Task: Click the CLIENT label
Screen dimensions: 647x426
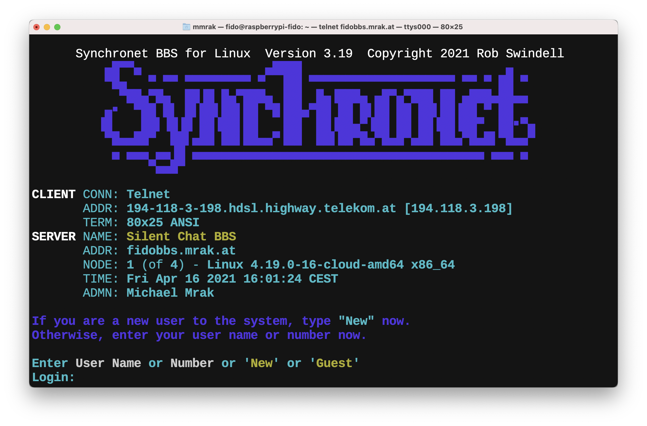Action: tap(54, 194)
